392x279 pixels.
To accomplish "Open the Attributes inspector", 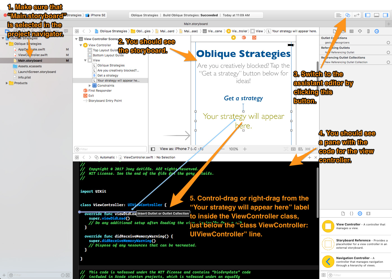I will (x=360, y=31).
